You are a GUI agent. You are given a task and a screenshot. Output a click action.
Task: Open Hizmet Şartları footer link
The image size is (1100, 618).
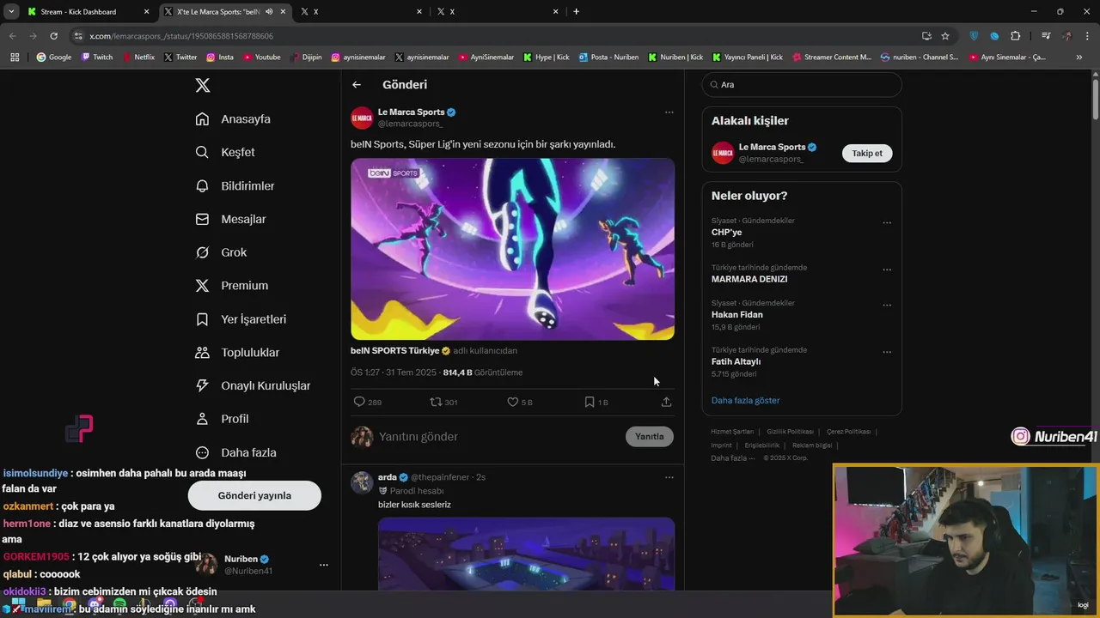click(732, 432)
